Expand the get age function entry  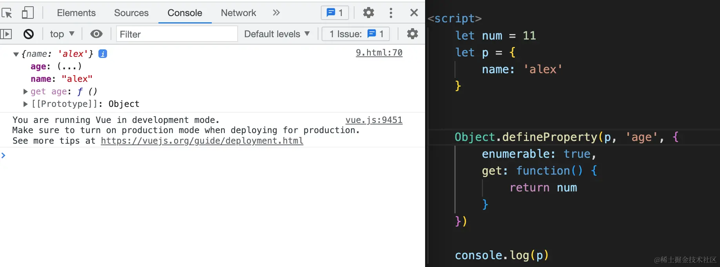coord(25,92)
